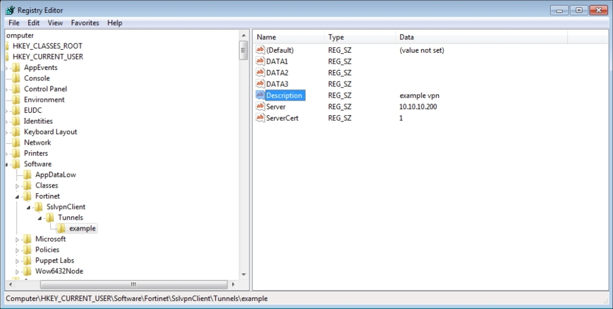
Task: Collapse the SslvpnClient node arrow
Action: [x=29, y=207]
